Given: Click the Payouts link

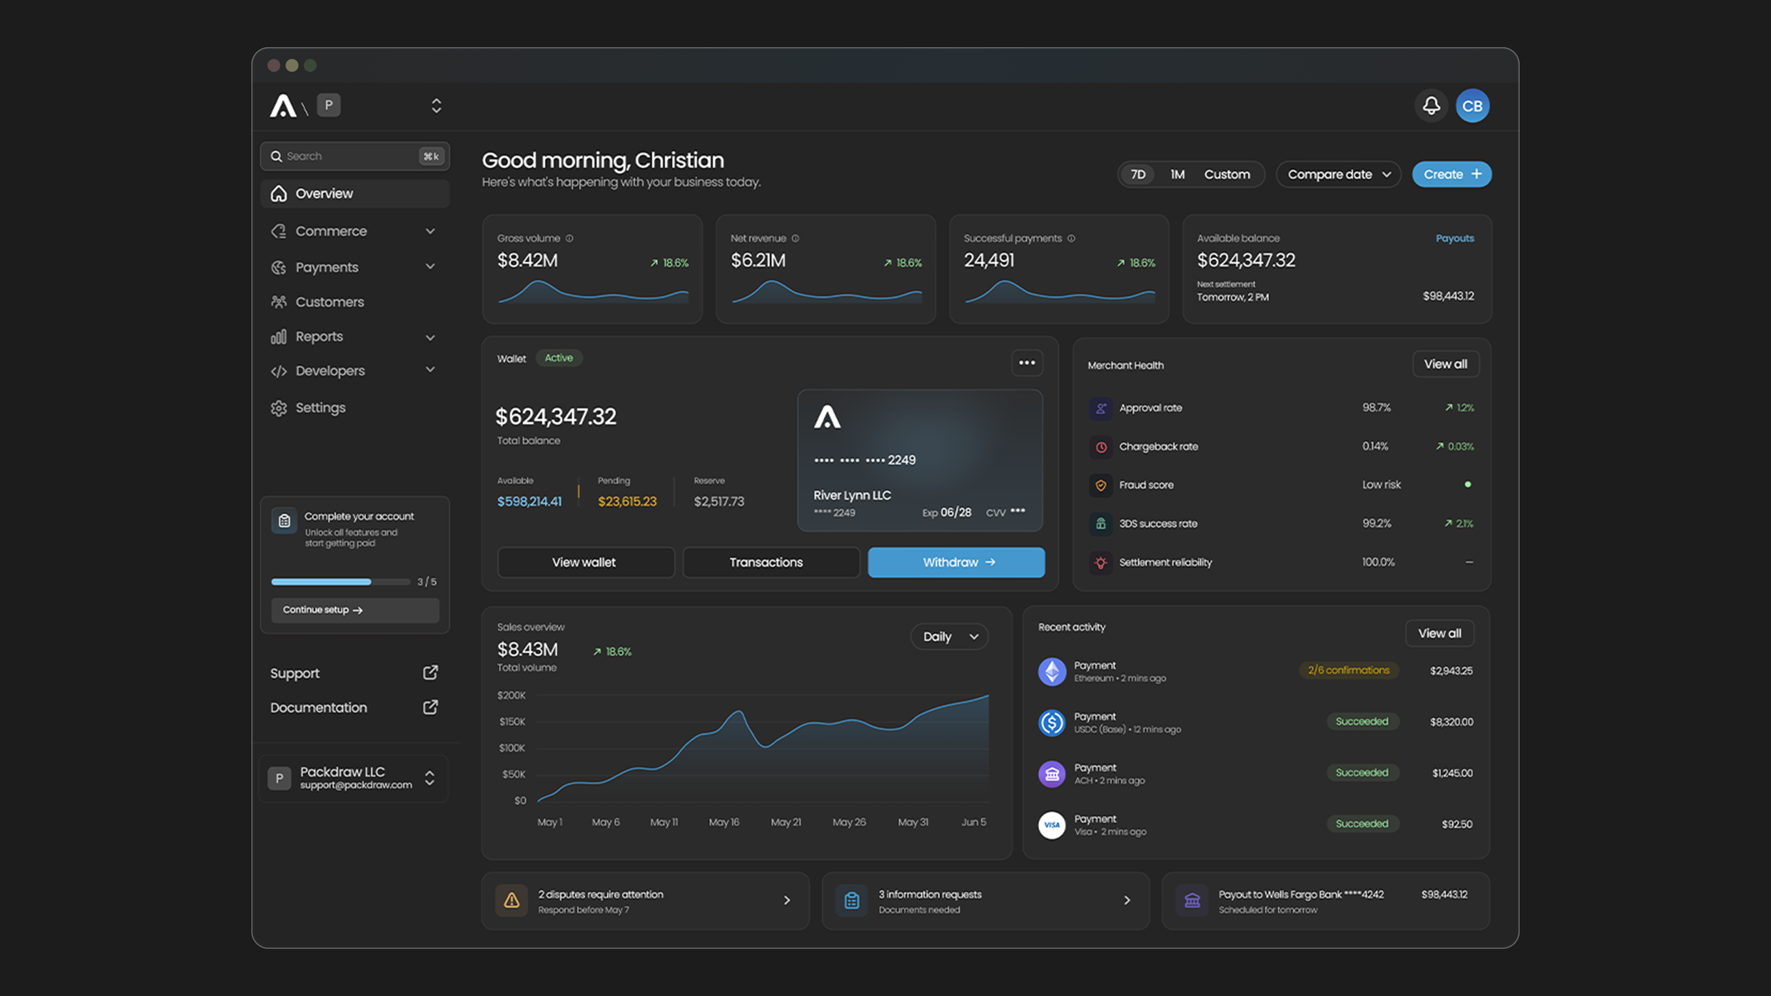Looking at the screenshot, I should pyautogui.click(x=1455, y=239).
